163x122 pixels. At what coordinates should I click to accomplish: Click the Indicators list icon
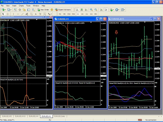click(x=111, y=10)
